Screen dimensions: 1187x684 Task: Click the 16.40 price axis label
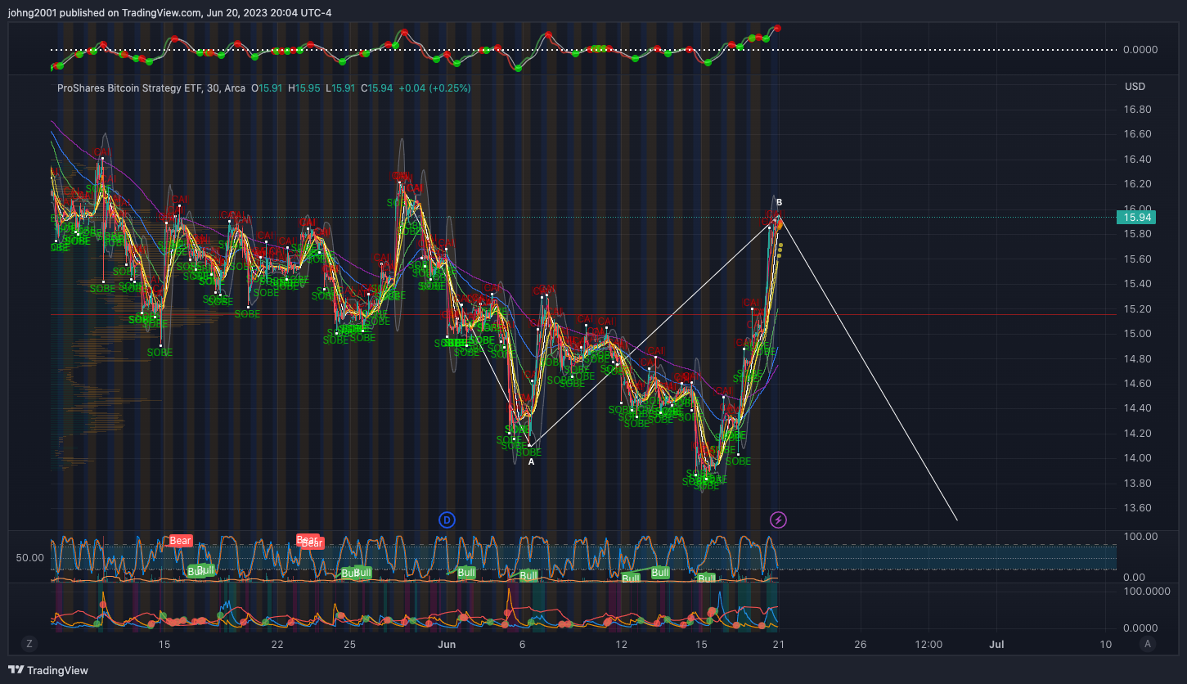pos(1139,160)
